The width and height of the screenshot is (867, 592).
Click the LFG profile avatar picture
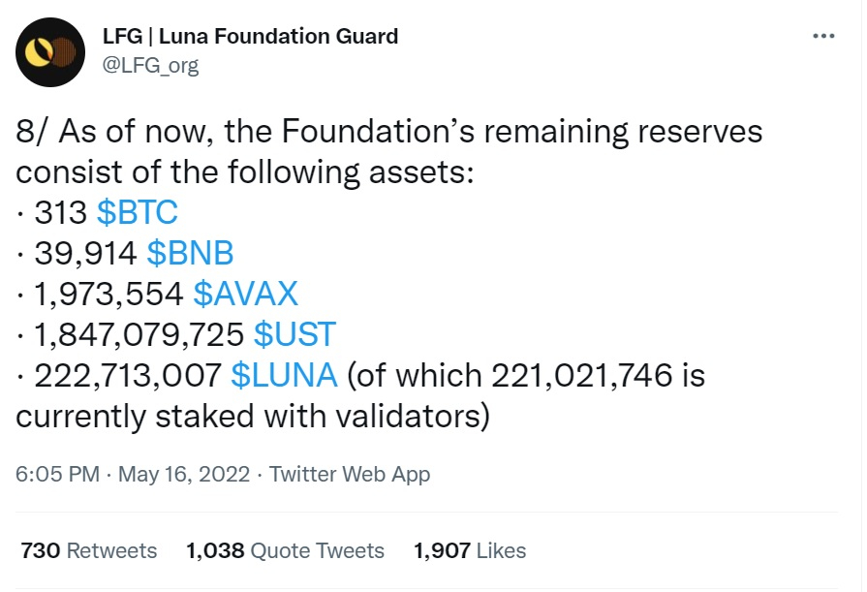click(50, 52)
